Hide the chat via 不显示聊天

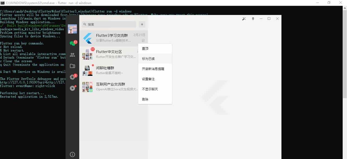[150, 89]
